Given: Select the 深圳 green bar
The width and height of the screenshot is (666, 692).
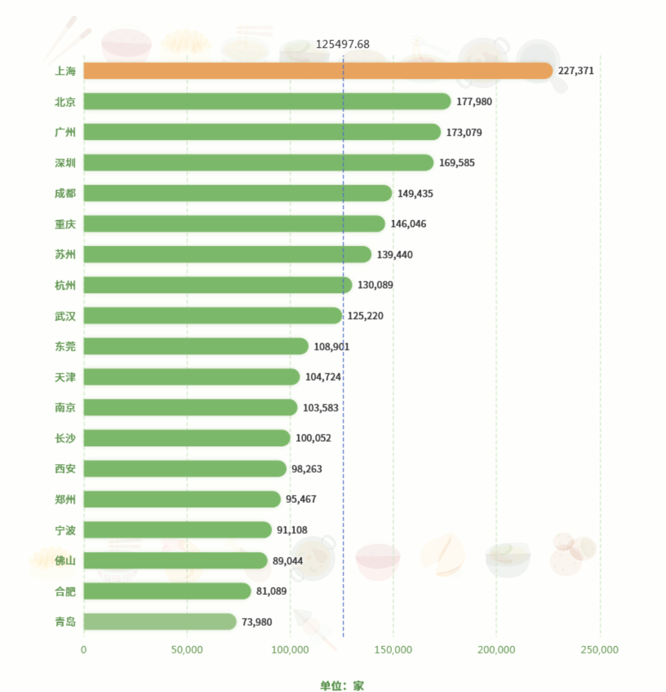Looking at the screenshot, I should coord(259,163).
